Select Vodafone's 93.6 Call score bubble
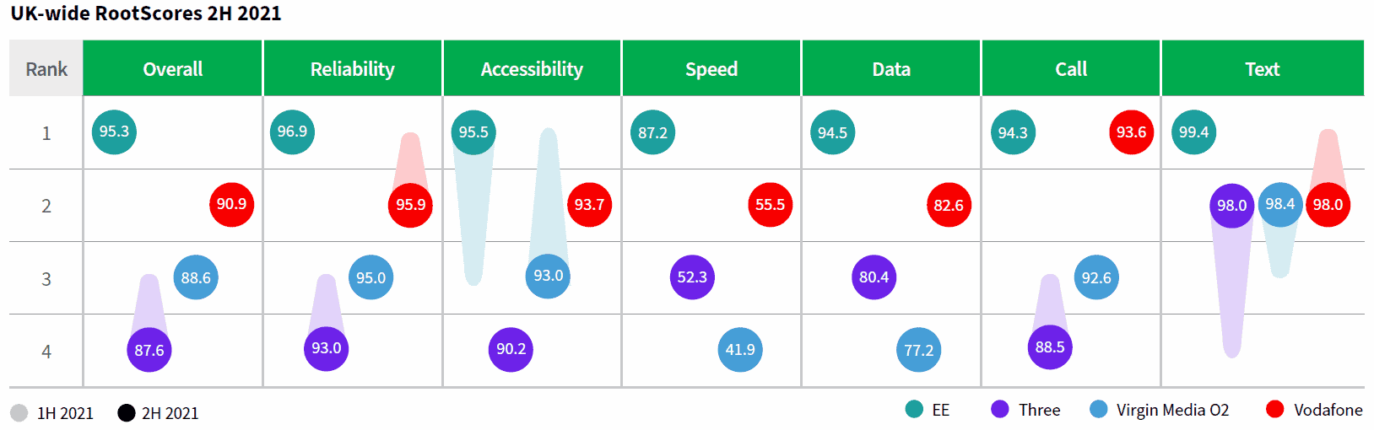 pos(1131,132)
